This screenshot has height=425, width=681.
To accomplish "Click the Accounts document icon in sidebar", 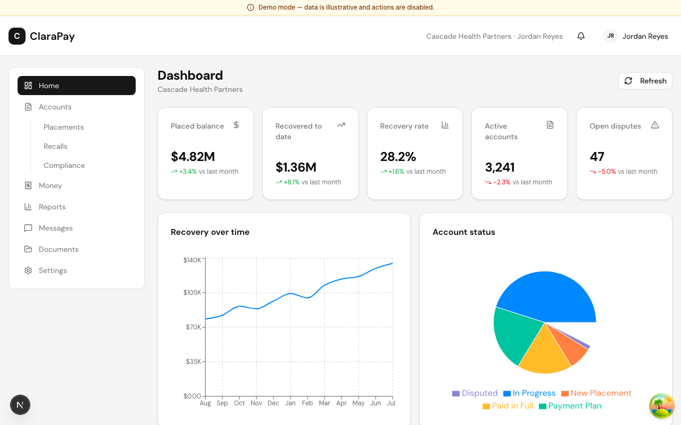I will [x=28, y=107].
